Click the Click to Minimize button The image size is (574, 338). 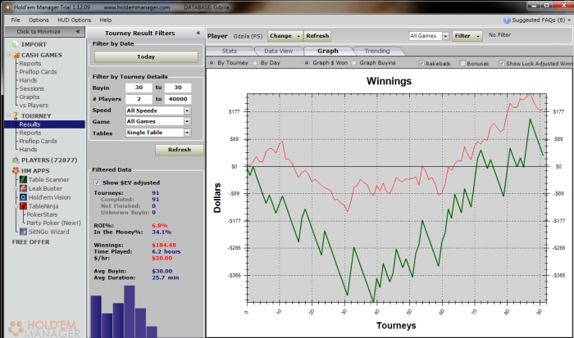[44, 31]
